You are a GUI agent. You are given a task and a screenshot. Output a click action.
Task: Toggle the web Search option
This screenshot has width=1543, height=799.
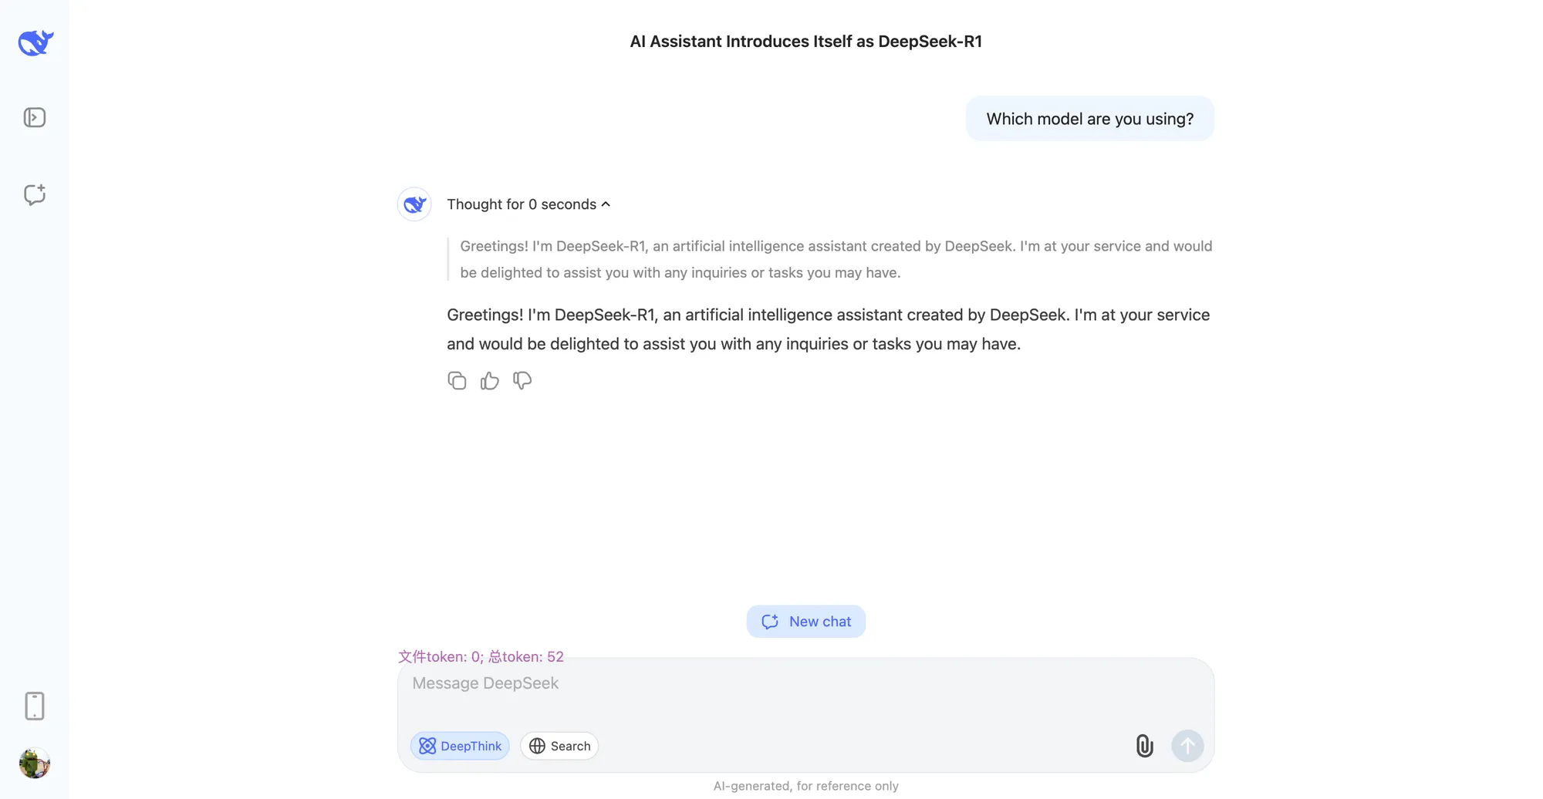click(x=559, y=746)
